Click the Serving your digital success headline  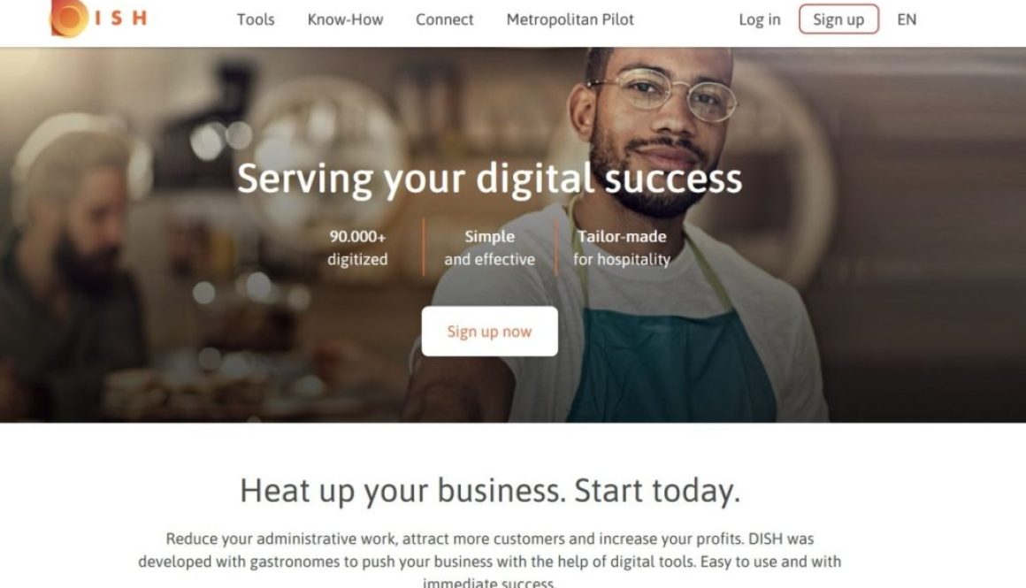point(489,179)
